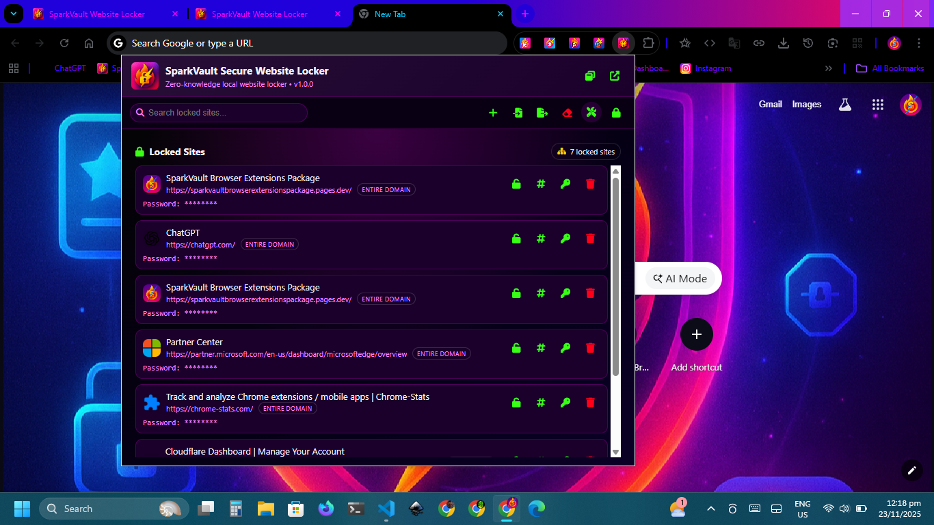Click the export file icon in SparkVault toolbar

pyautogui.click(x=542, y=113)
